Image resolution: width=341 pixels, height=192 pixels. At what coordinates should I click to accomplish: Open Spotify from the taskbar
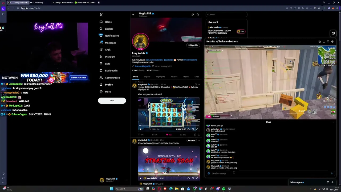pos(224,189)
